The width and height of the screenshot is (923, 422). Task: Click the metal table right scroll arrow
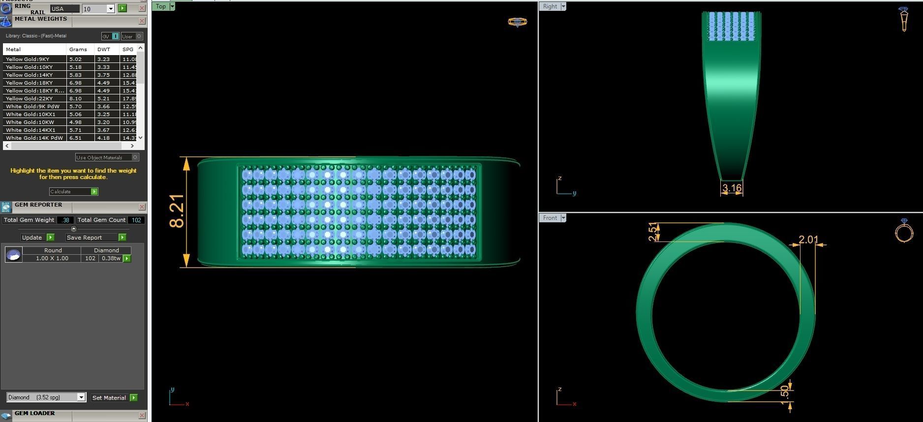pos(132,146)
